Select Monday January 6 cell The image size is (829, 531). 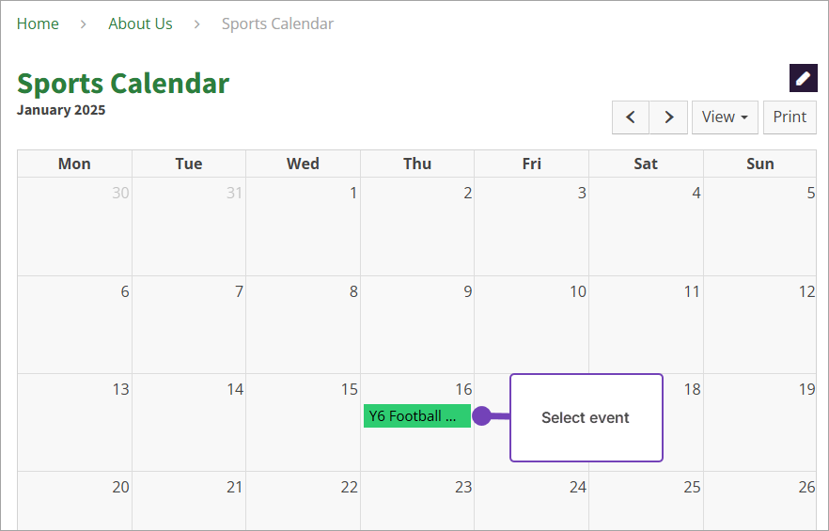click(74, 324)
